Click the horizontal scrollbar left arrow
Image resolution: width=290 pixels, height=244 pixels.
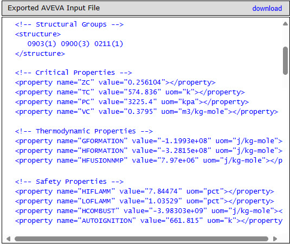8,239
